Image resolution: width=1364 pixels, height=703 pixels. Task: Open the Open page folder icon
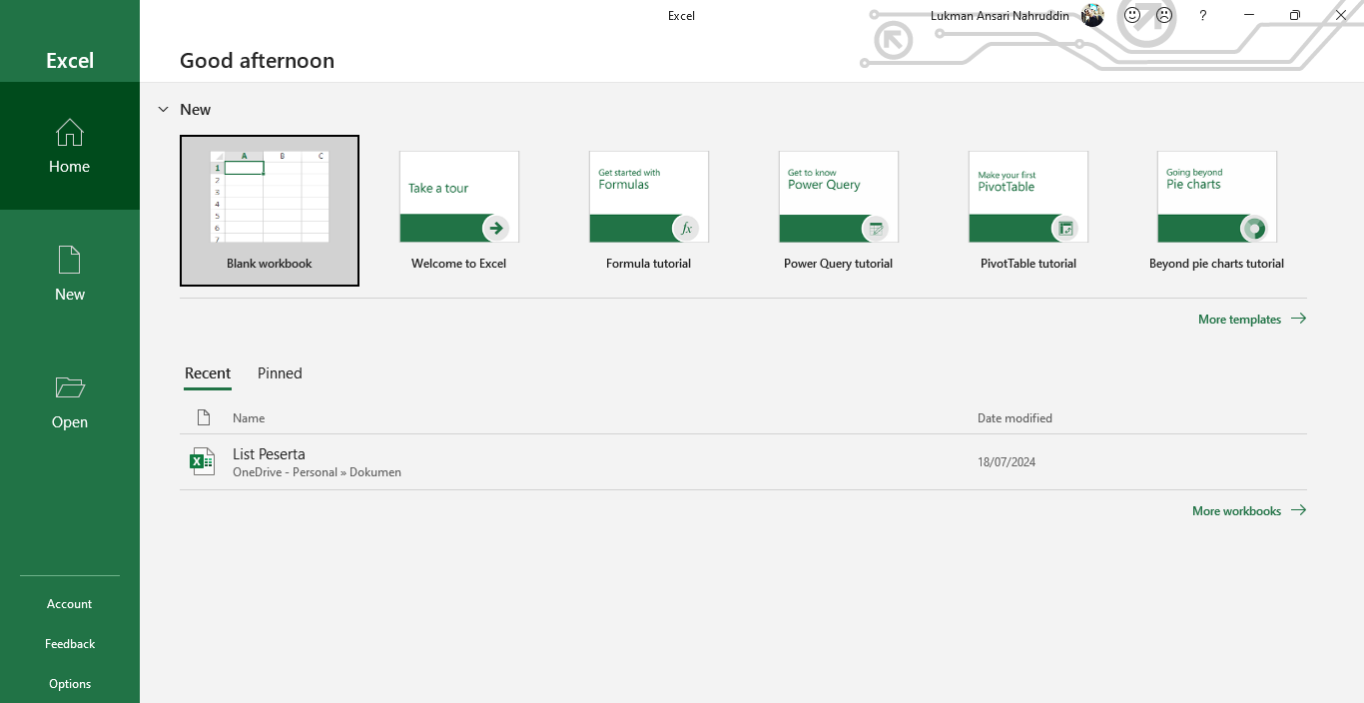click(70, 387)
